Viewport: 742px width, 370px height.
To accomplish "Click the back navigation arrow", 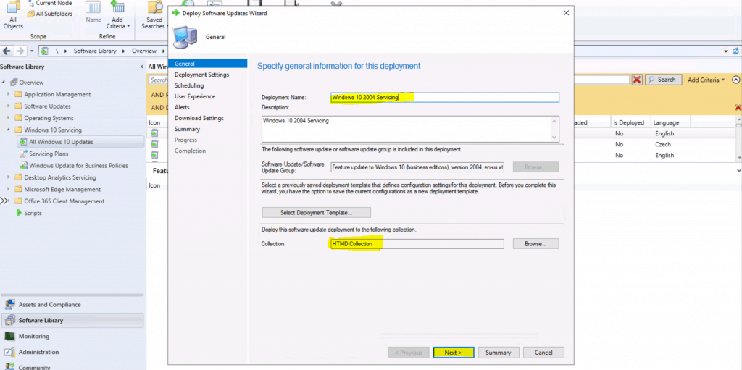I will (x=7, y=51).
